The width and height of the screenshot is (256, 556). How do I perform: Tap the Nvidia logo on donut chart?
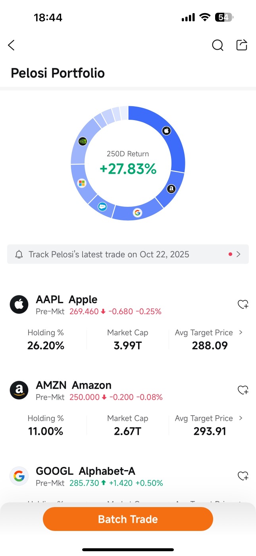point(83,141)
